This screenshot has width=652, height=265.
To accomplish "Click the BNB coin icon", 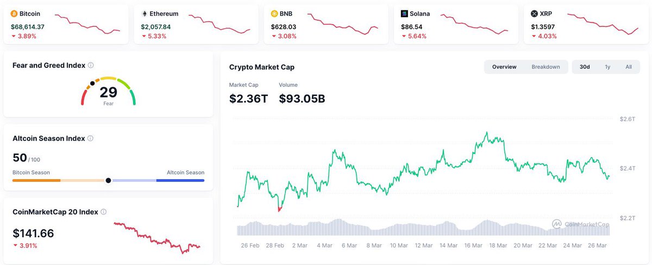I will 274,14.
